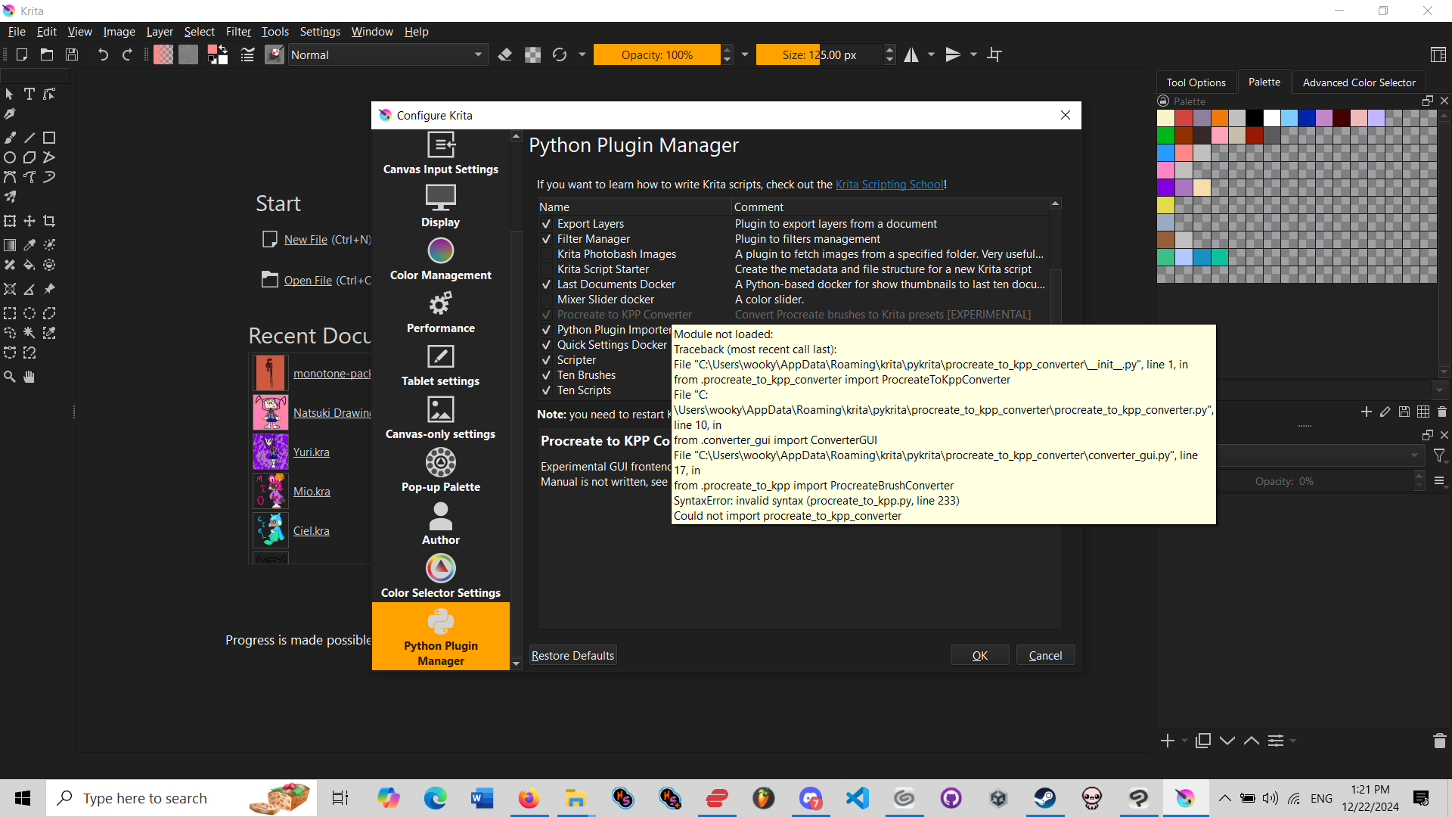Enable the Krita Script Starter plugin

tap(546, 269)
